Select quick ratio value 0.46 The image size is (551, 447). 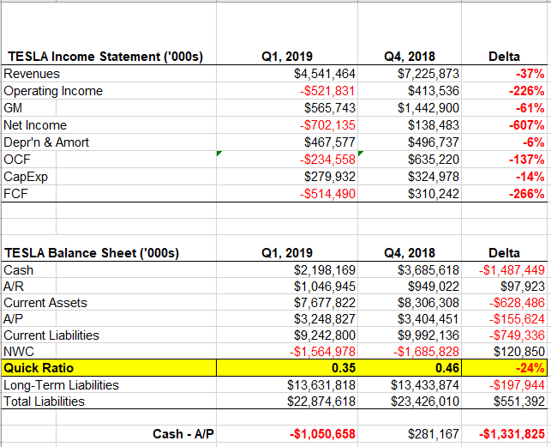click(x=447, y=368)
